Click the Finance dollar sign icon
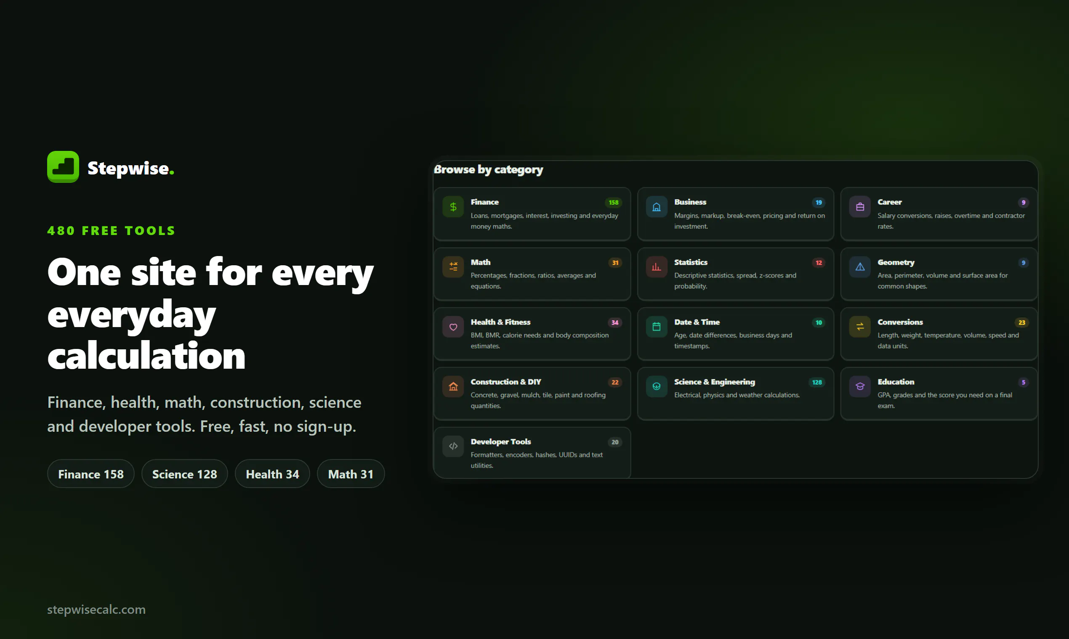Screen dimensions: 1069x639 [453, 207]
